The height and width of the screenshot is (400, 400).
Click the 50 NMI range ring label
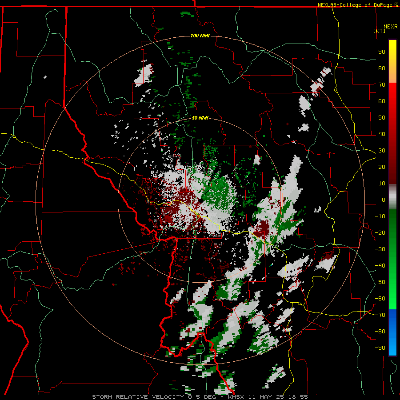click(x=200, y=118)
